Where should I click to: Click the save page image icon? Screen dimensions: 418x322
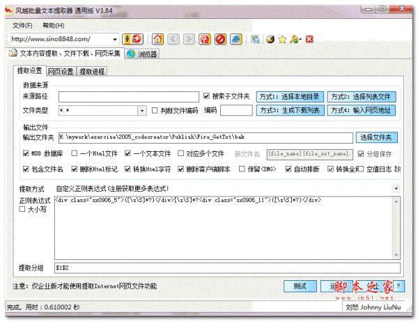tap(255, 40)
